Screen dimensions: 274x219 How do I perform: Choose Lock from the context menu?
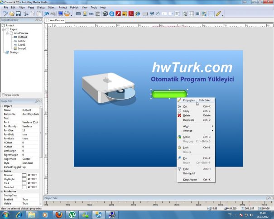tap(196, 148)
